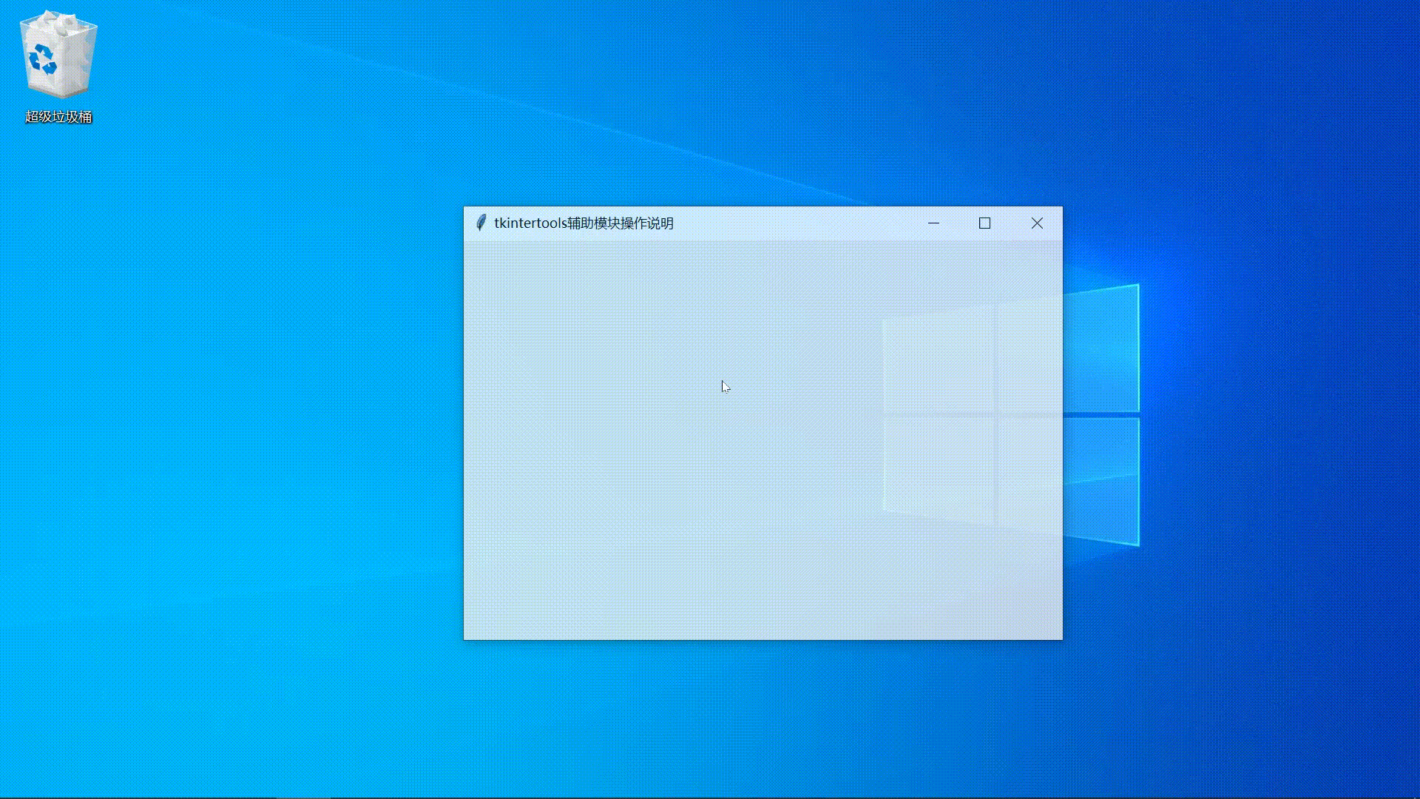Click Windows logo seen through the window
This screenshot has height=799, width=1420.
coord(939,363)
